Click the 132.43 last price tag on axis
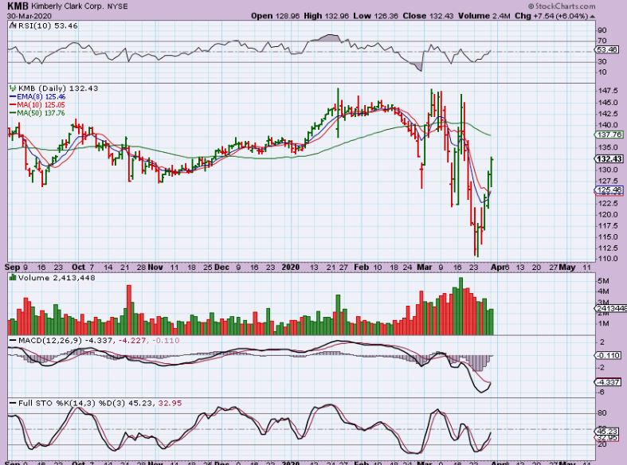This screenshot has width=627, height=465. point(609,159)
